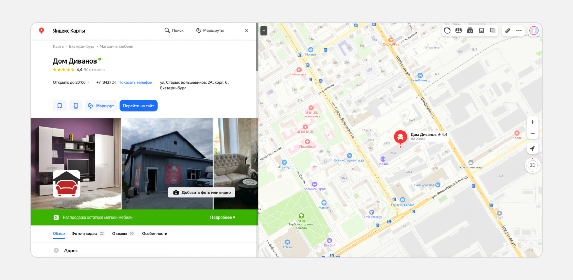Viewport: 573px width, 280px height.
Task: Toggle the 3D map view
Action: (532, 165)
